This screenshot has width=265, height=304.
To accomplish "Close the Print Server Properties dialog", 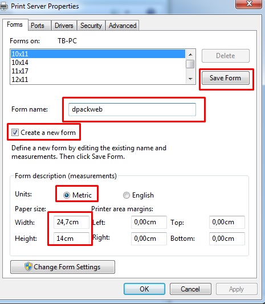I will (249, 4).
